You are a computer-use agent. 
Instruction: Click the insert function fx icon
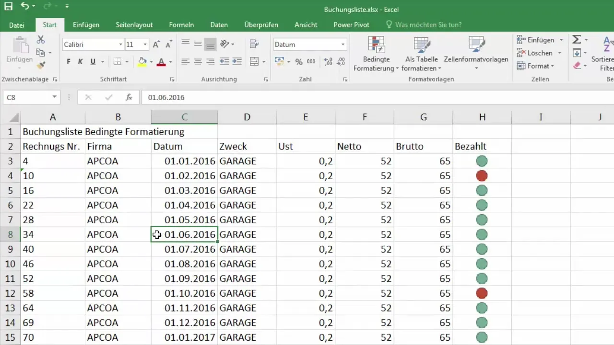[x=129, y=97]
